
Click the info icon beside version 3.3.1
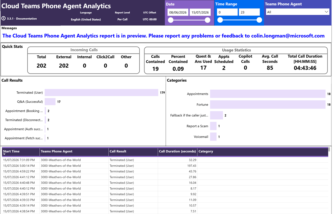3,18
